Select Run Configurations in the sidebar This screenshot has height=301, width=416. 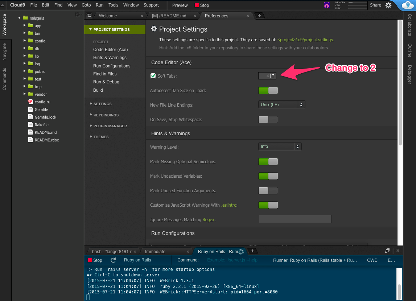coord(112,66)
